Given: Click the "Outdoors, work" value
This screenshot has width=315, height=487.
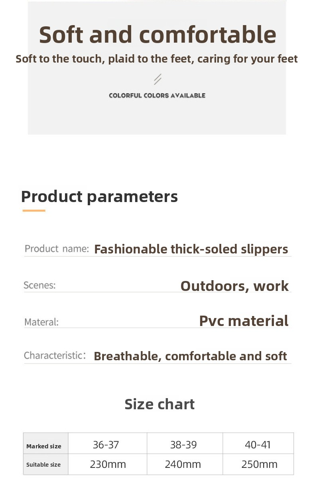Looking at the screenshot, I should click(x=234, y=286).
